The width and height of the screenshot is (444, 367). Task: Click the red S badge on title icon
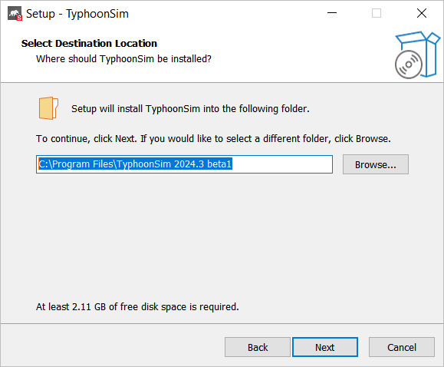pyautogui.click(x=19, y=18)
